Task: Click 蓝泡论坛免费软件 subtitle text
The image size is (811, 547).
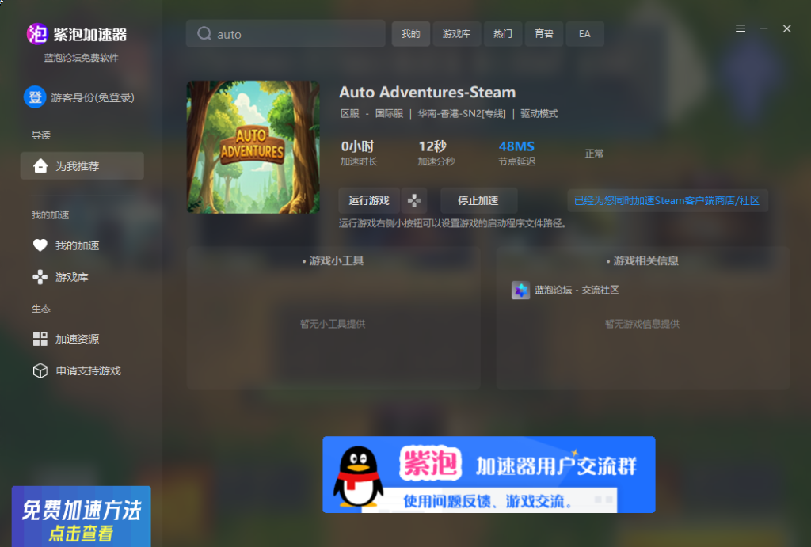Action: pos(82,58)
